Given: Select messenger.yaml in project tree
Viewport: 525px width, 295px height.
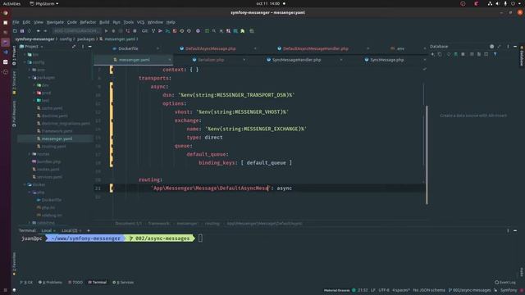Looking at the screenshot, I should (55, 138).
